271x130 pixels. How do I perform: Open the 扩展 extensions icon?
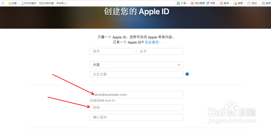[x=179, y=3]
